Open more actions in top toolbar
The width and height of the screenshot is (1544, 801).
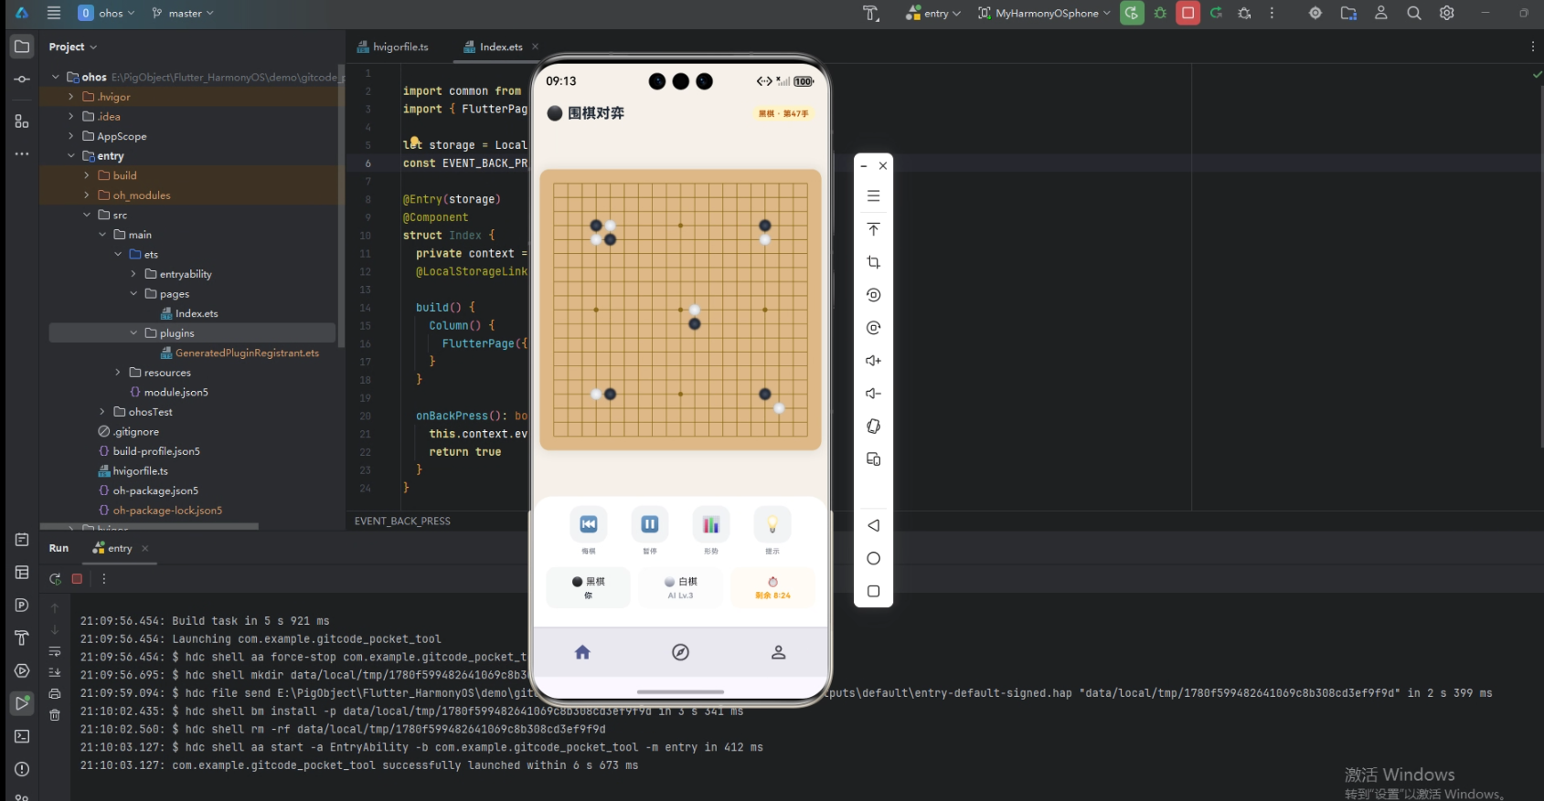1272,13
